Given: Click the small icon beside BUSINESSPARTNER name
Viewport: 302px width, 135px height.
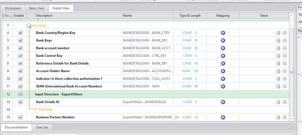Looking at the screenshot, I should pos(177,117).
